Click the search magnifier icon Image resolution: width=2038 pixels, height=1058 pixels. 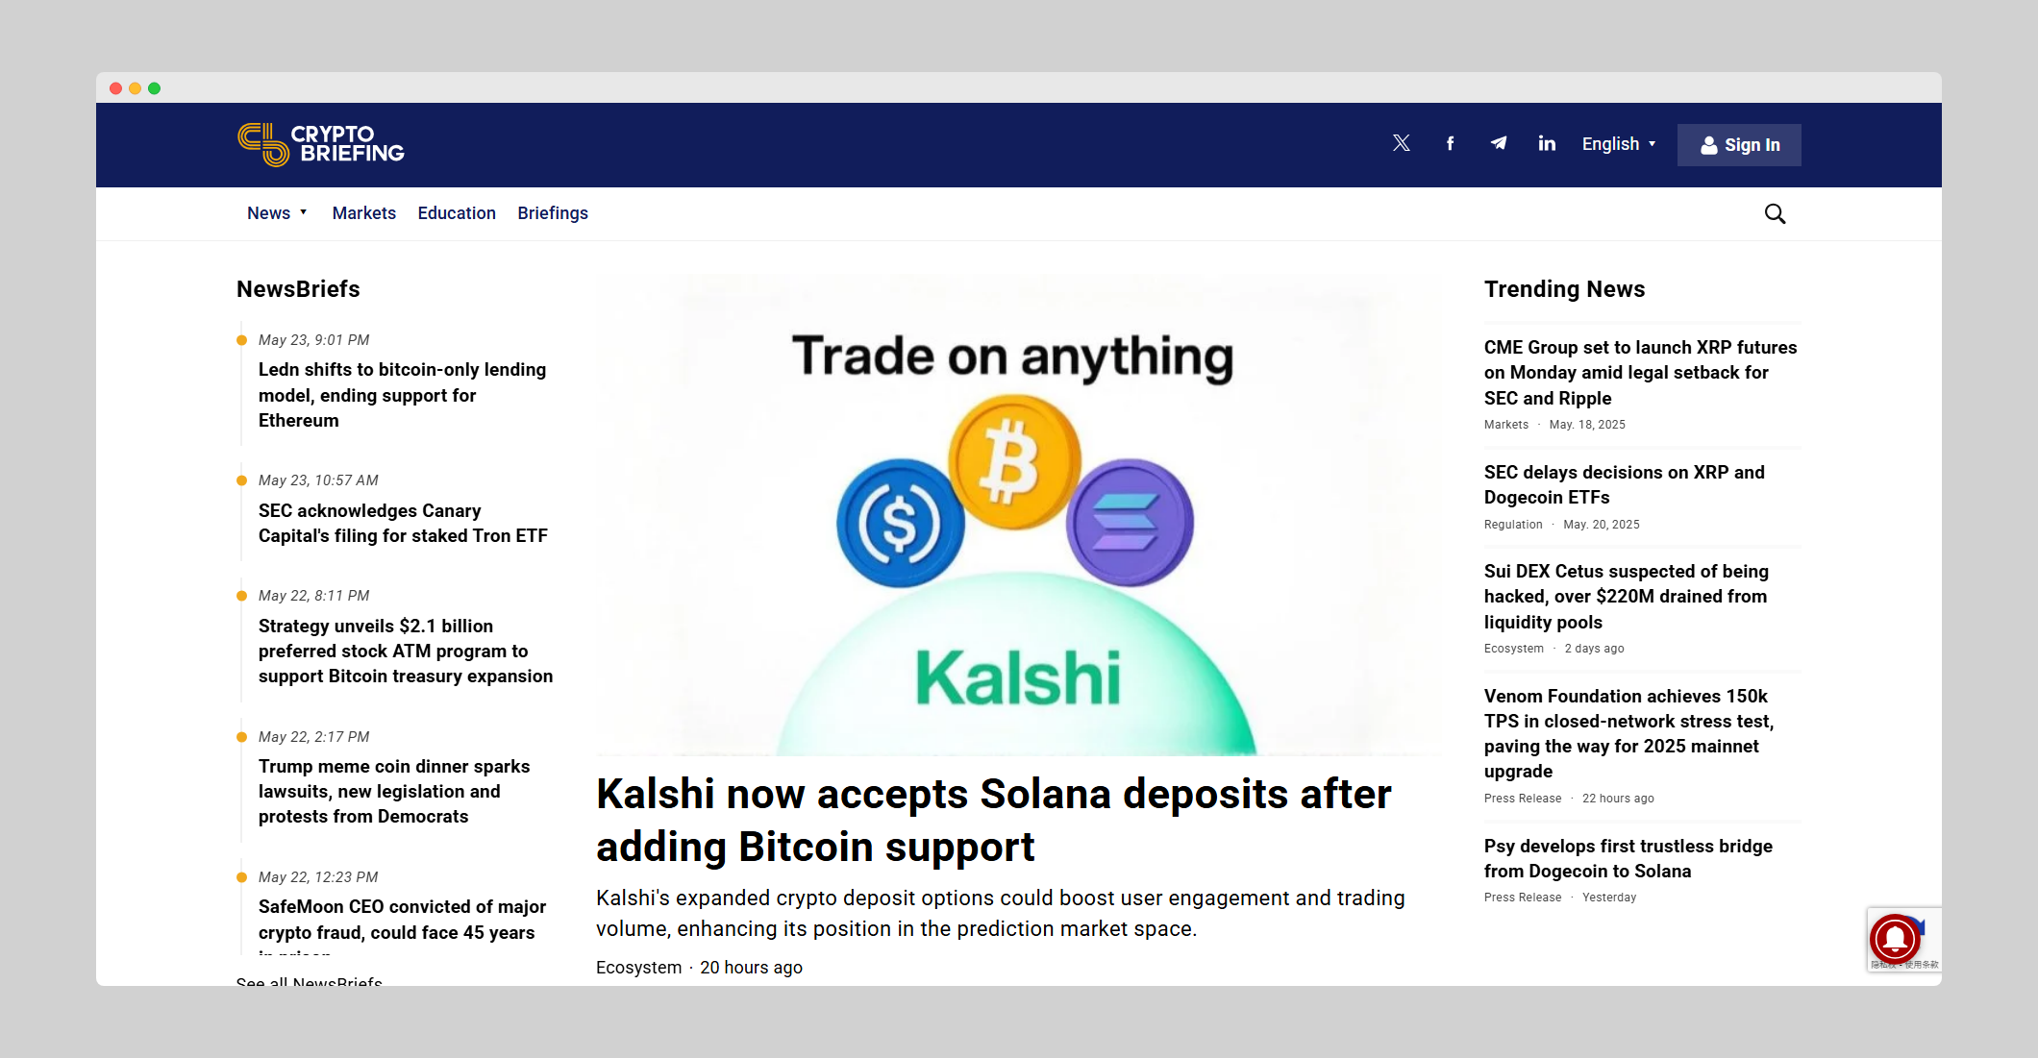1775,213
